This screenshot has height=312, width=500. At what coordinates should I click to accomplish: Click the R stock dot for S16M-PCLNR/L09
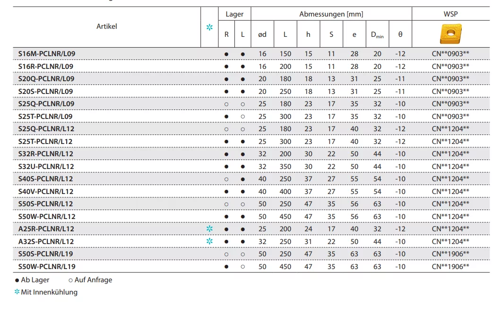[x=226, y=54]
